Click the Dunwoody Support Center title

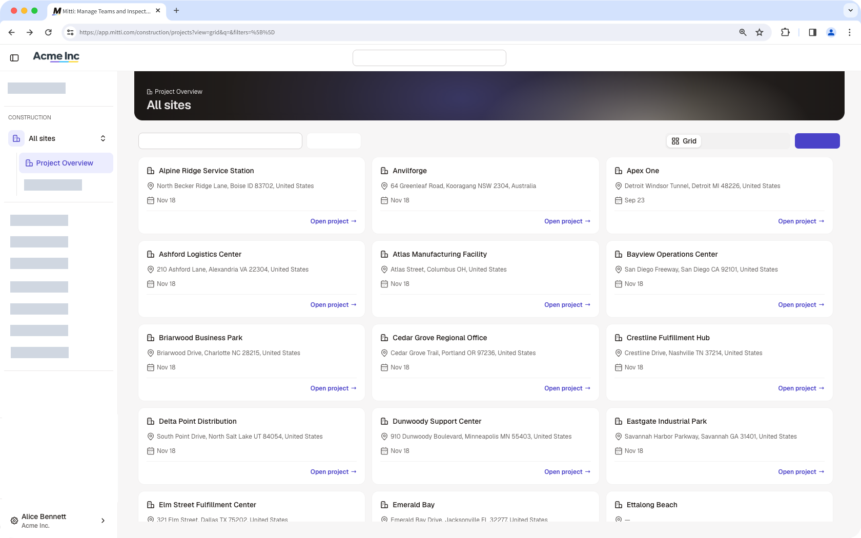click(437, 421)
